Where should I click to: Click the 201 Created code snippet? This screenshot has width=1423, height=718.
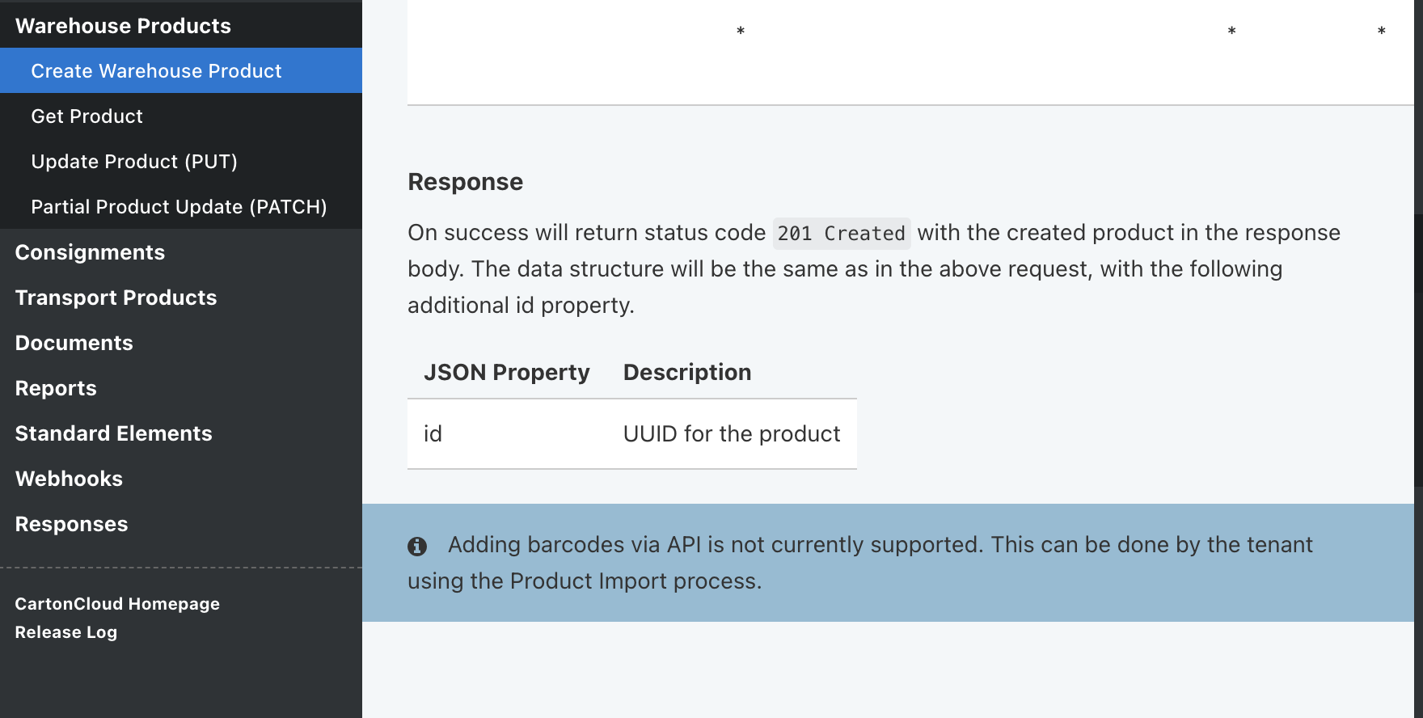coord(841,234)
